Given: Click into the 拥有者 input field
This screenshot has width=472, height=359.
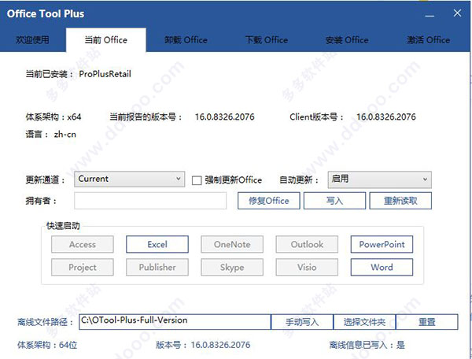Looking at the screenshot, I should [x=150, y=201].
